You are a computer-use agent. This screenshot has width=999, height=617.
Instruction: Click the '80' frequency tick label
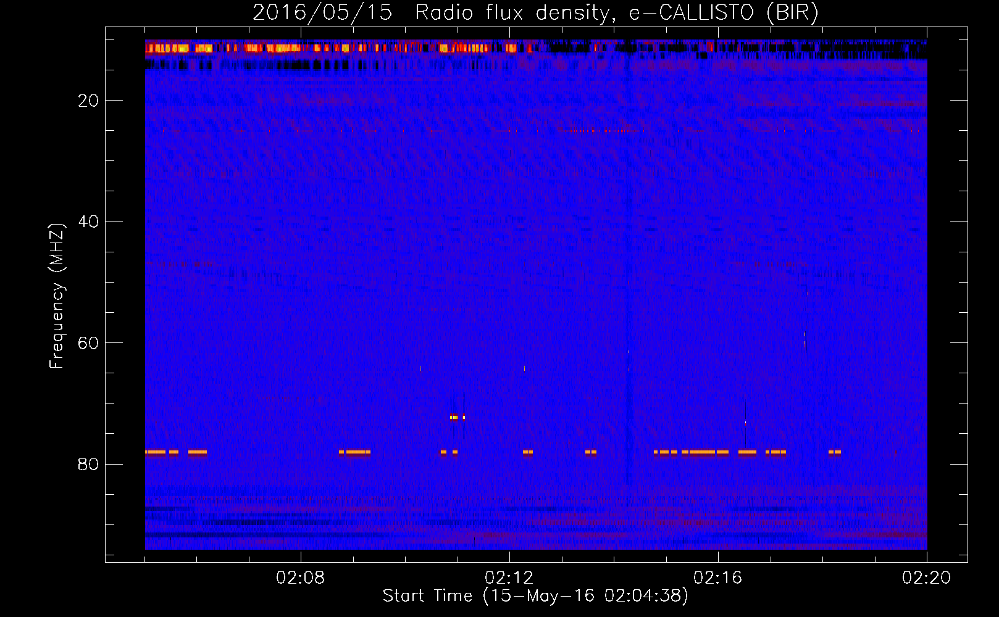88,464
